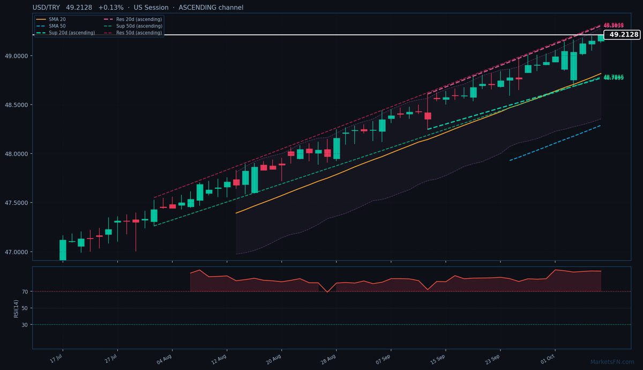Click the RSI(14) axis title
This screenshot has width=643, height=370.
tap(17, 308)
